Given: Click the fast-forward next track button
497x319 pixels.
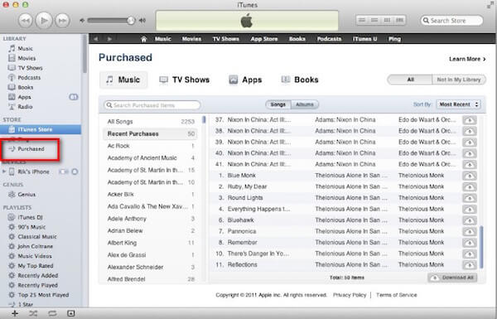Looking at the screenshot, I should coord(62,21).
